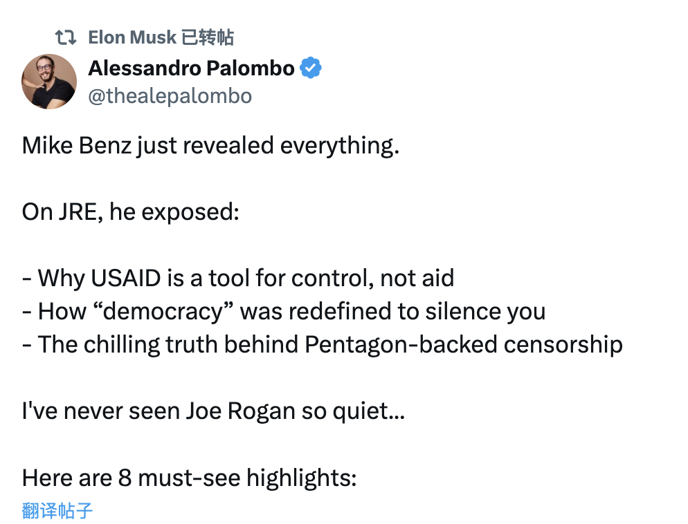Click the repost arrows icon
The image size is (688, 524).
(x=66, y=38)
